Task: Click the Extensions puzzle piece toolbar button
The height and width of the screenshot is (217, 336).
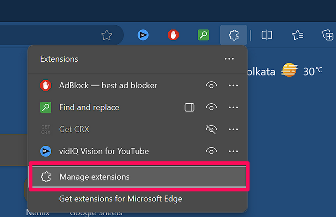Action: 234,35
